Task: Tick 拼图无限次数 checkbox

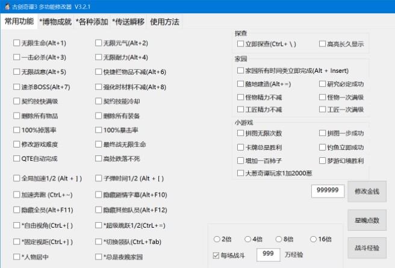Action: coord(241,133)
